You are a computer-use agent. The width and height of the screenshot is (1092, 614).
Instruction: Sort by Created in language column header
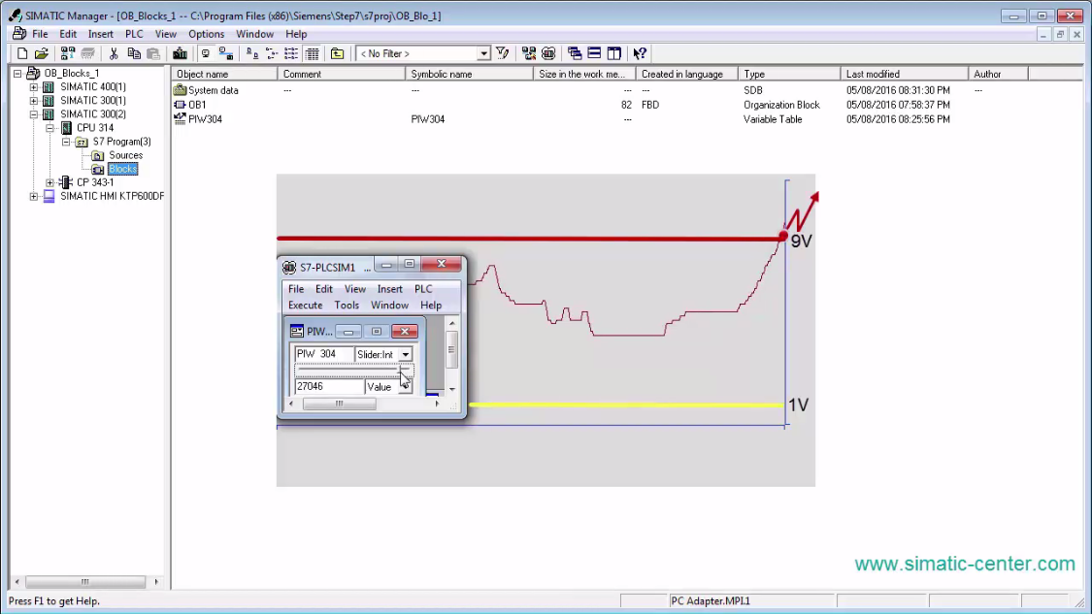point(686,74)
